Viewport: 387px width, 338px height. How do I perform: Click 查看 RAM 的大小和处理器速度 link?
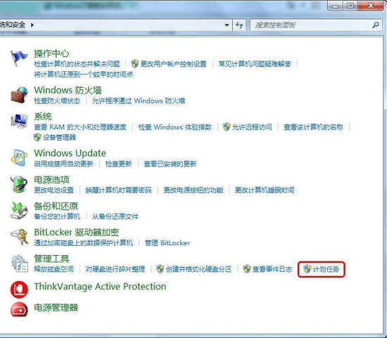[x=80, y=127]
